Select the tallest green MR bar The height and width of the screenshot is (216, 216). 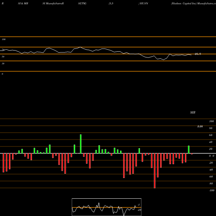click(x=81, y=144)
